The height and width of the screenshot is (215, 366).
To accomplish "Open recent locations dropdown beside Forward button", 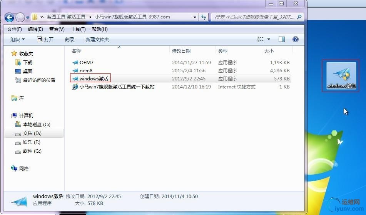I will (28, 17).
